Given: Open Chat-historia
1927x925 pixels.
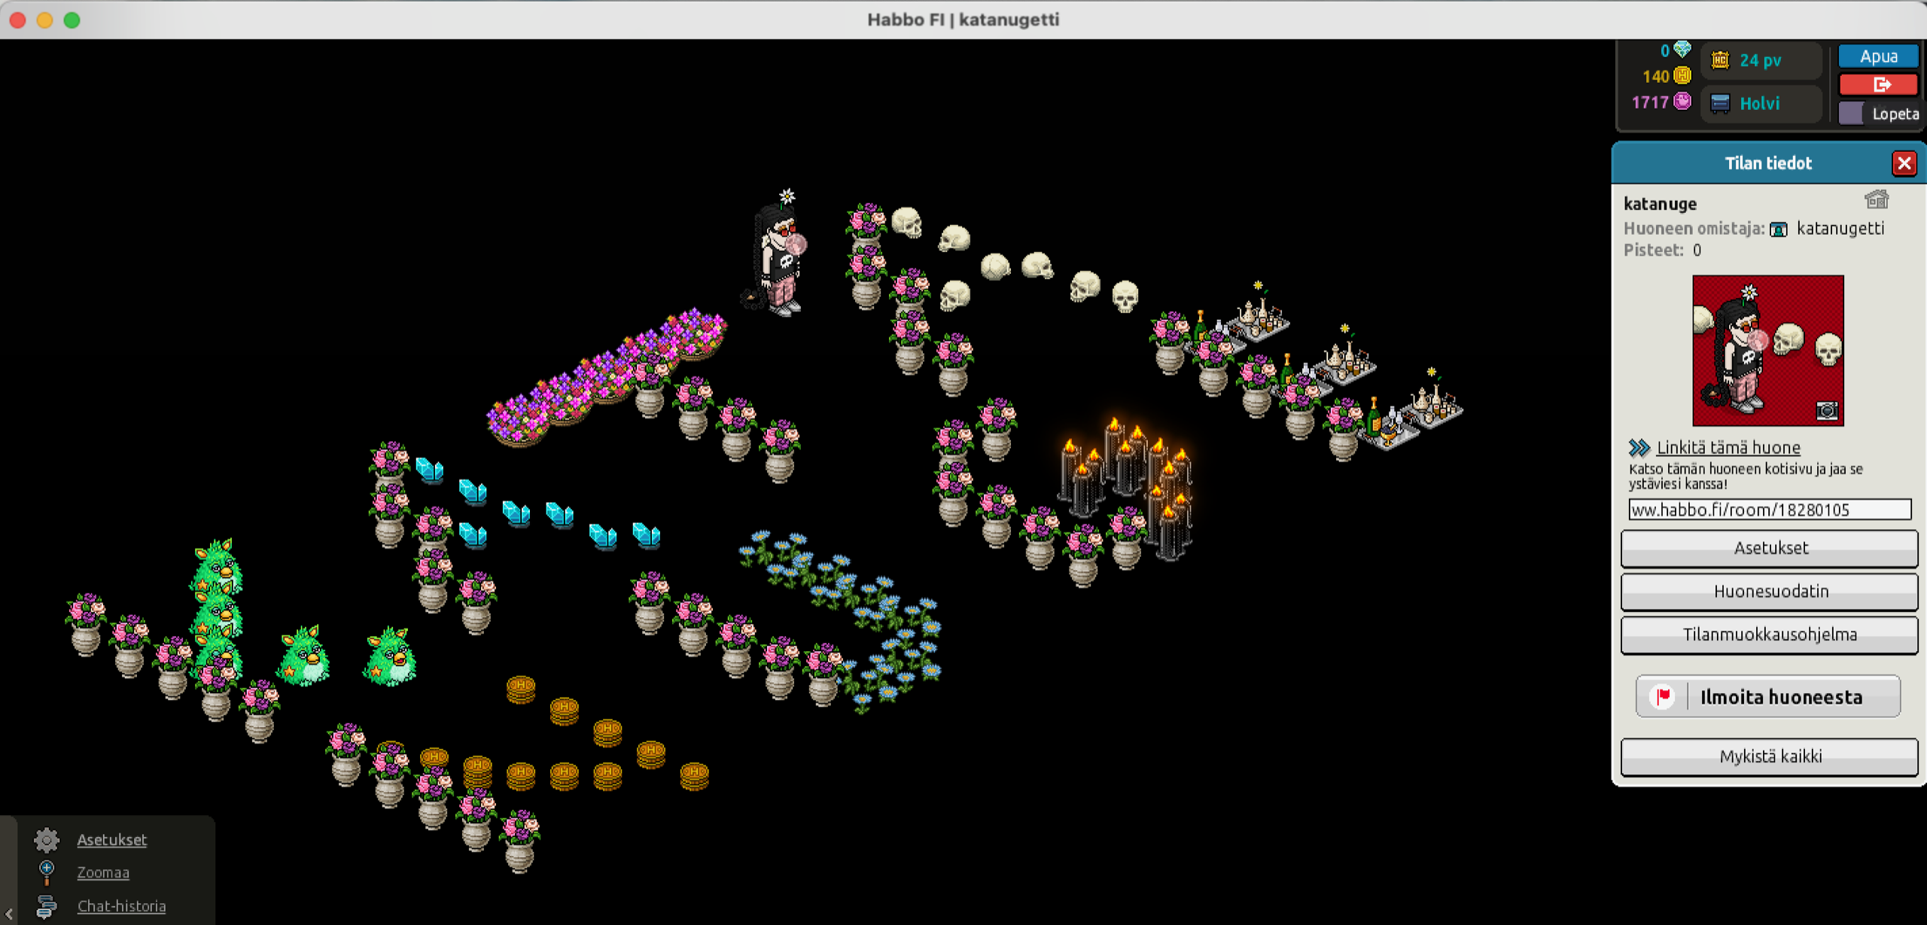Looking at the screenshot, I should point(121,906).
